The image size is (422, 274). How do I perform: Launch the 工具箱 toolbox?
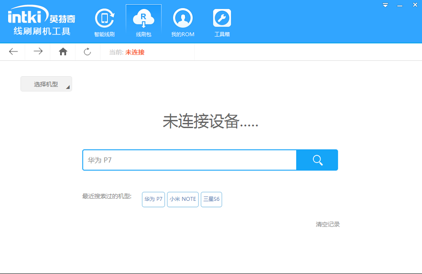click(222, 21)
